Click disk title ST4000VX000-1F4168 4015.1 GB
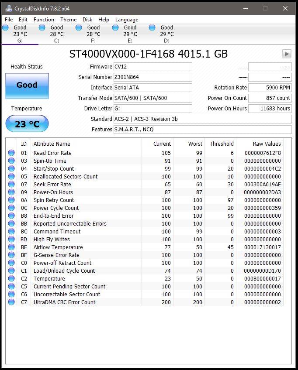This screenshot has height=370, width=298. (x=149, y=54)
